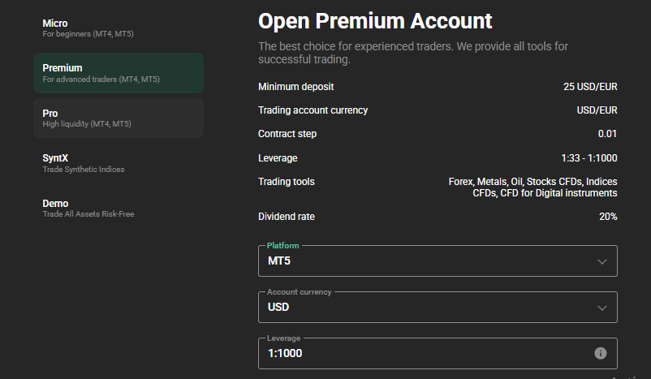Click the 25 USD/EUR minimum deposit value
This screenshot has height=379, width=651.
pos(590,87)
